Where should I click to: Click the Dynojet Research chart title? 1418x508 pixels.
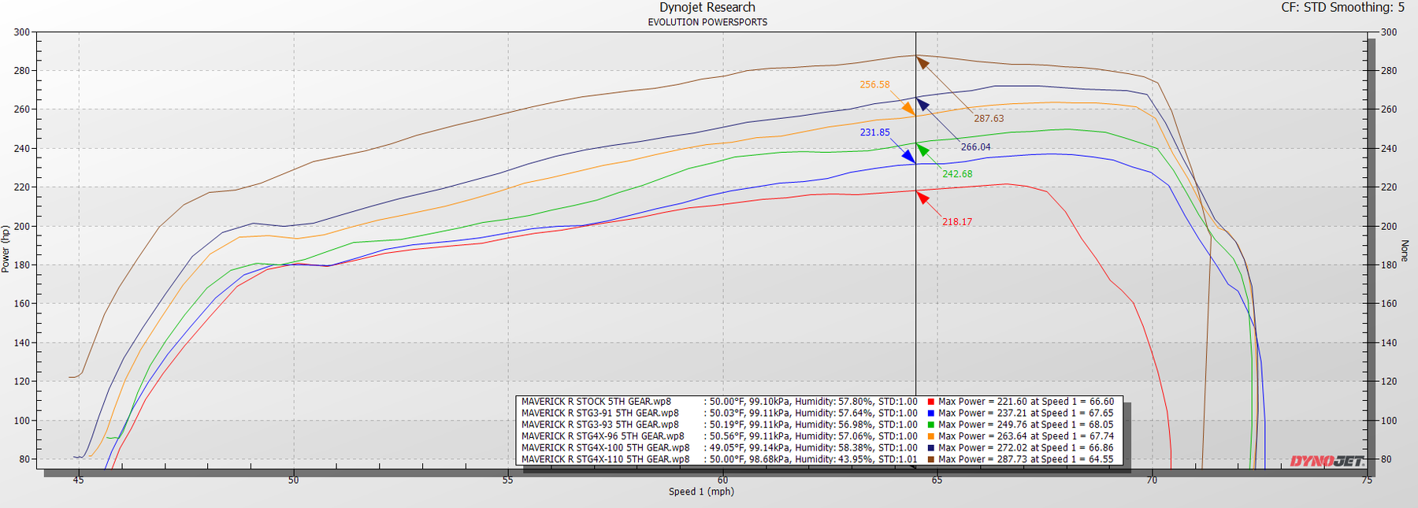tap(707, 8)
